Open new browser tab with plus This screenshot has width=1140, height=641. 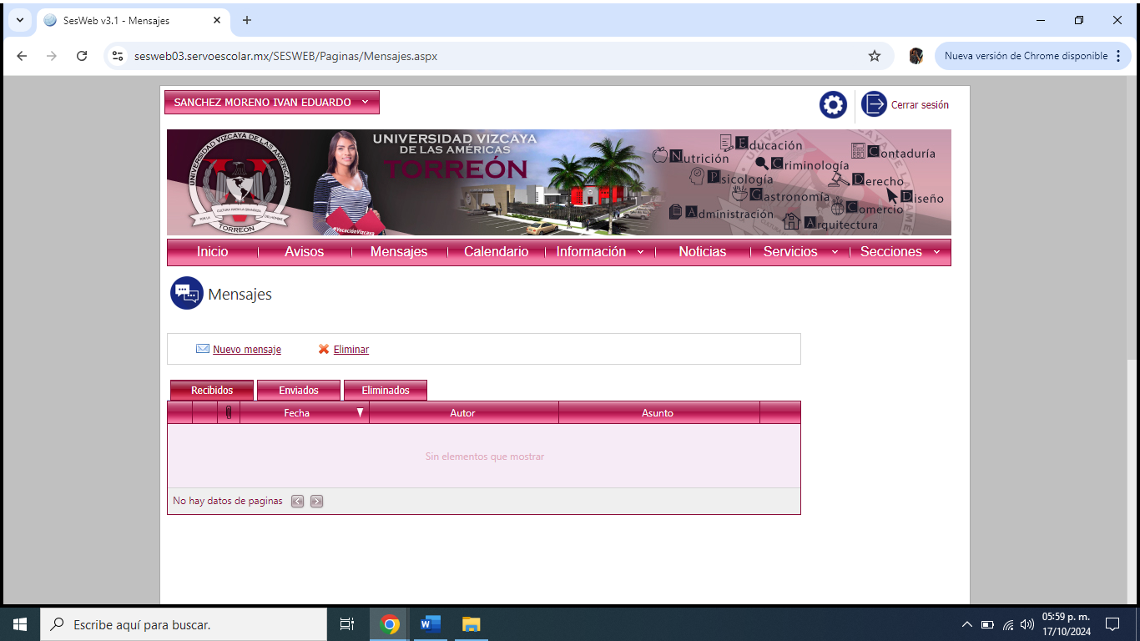click(247, 20)
